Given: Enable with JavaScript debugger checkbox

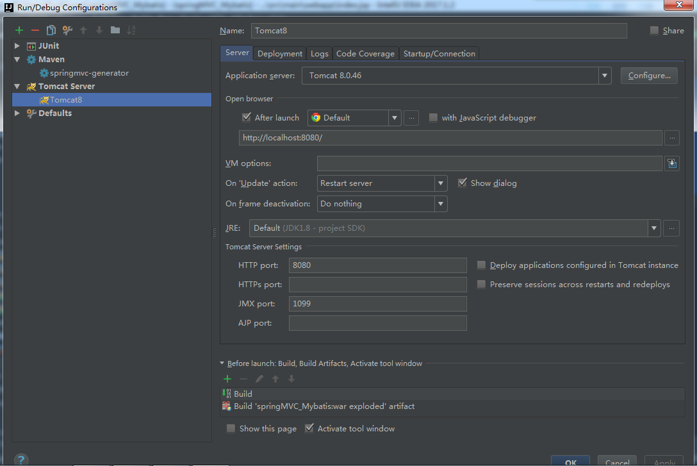Looking at the screenshot, I should point(434,117).
